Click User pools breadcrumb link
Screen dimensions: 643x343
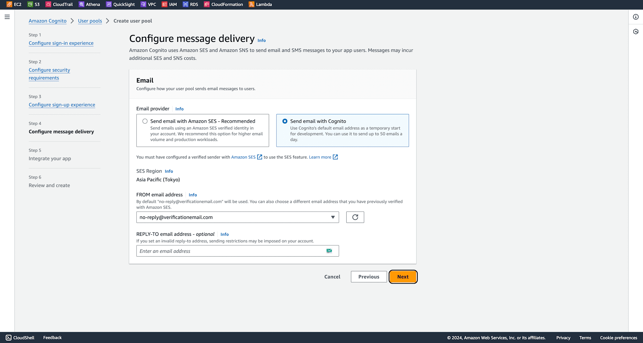pos(90,21)
